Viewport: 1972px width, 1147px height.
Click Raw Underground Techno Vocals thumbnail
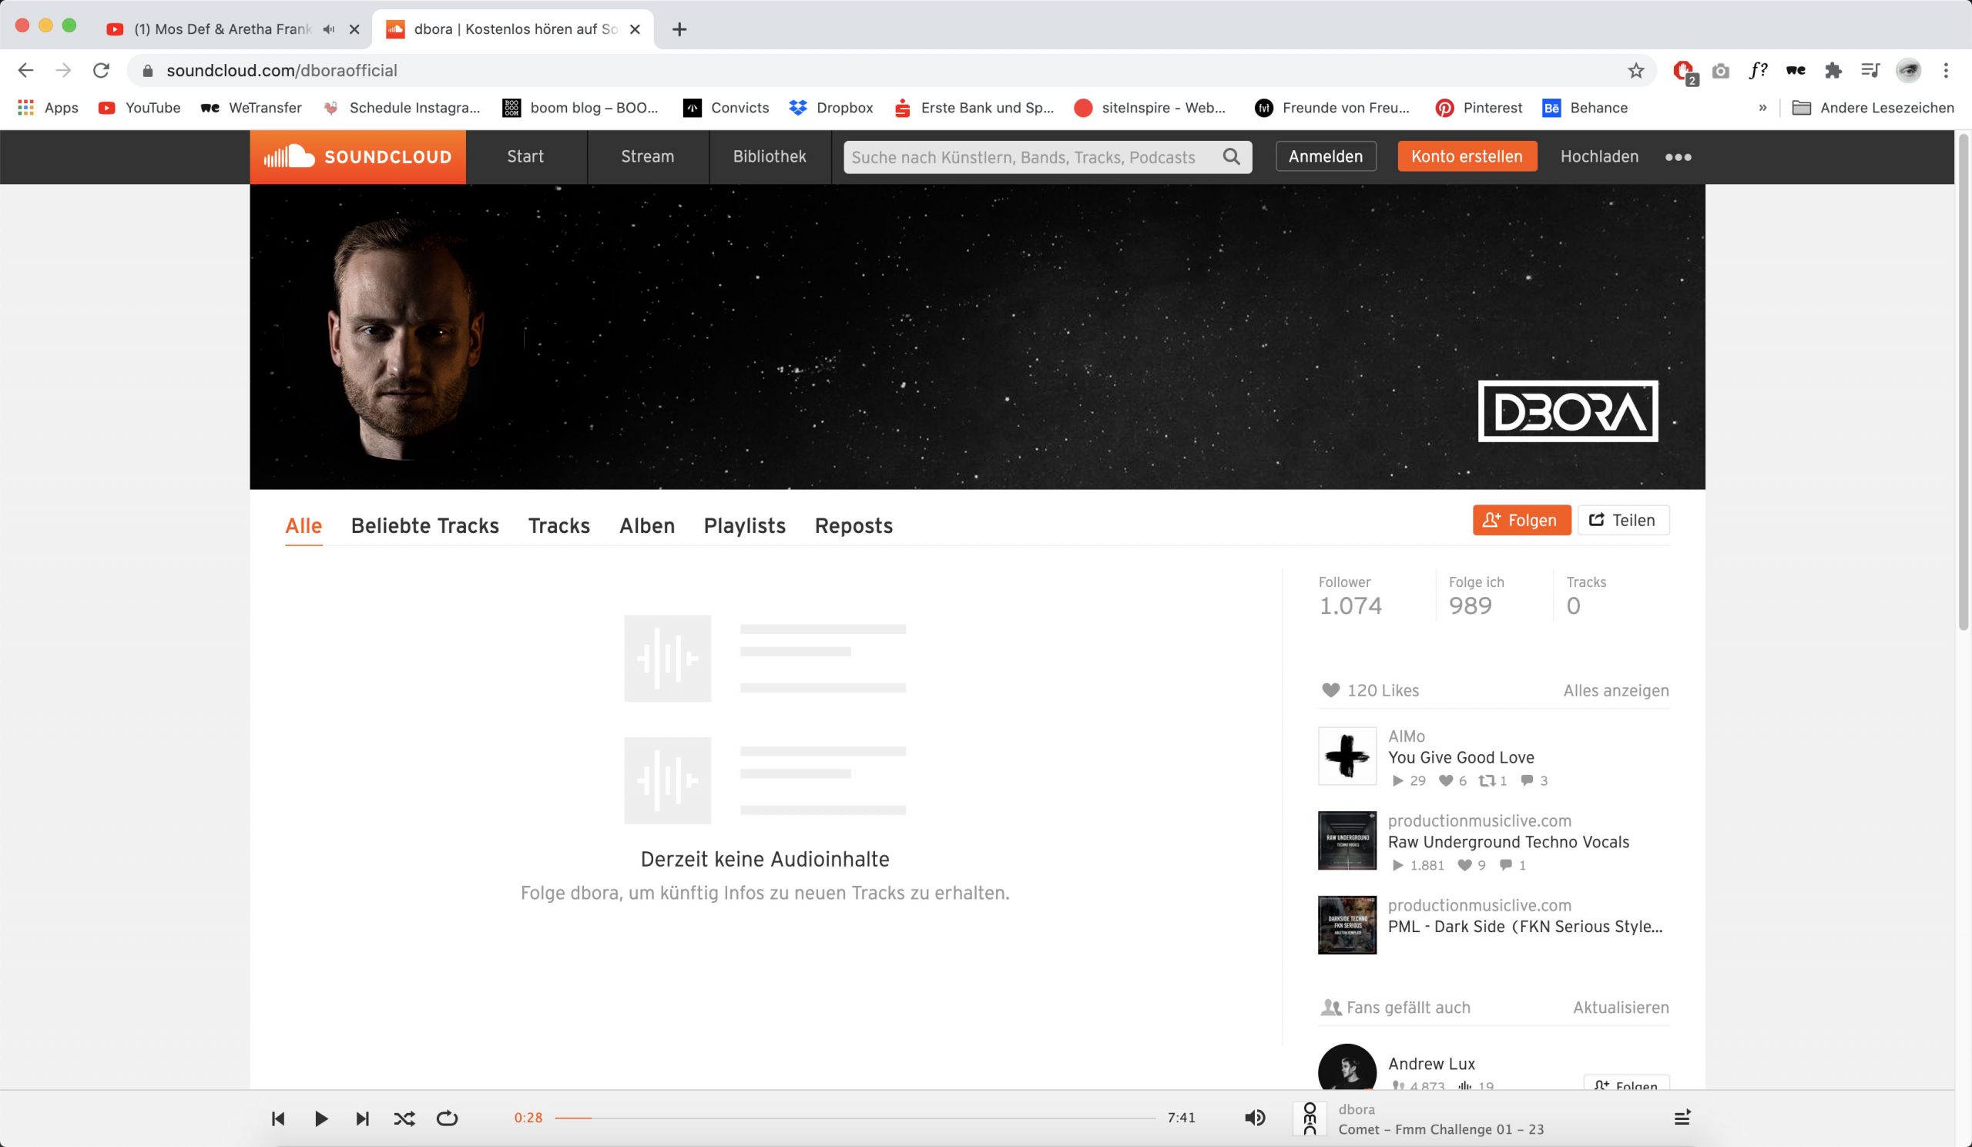1347,841
